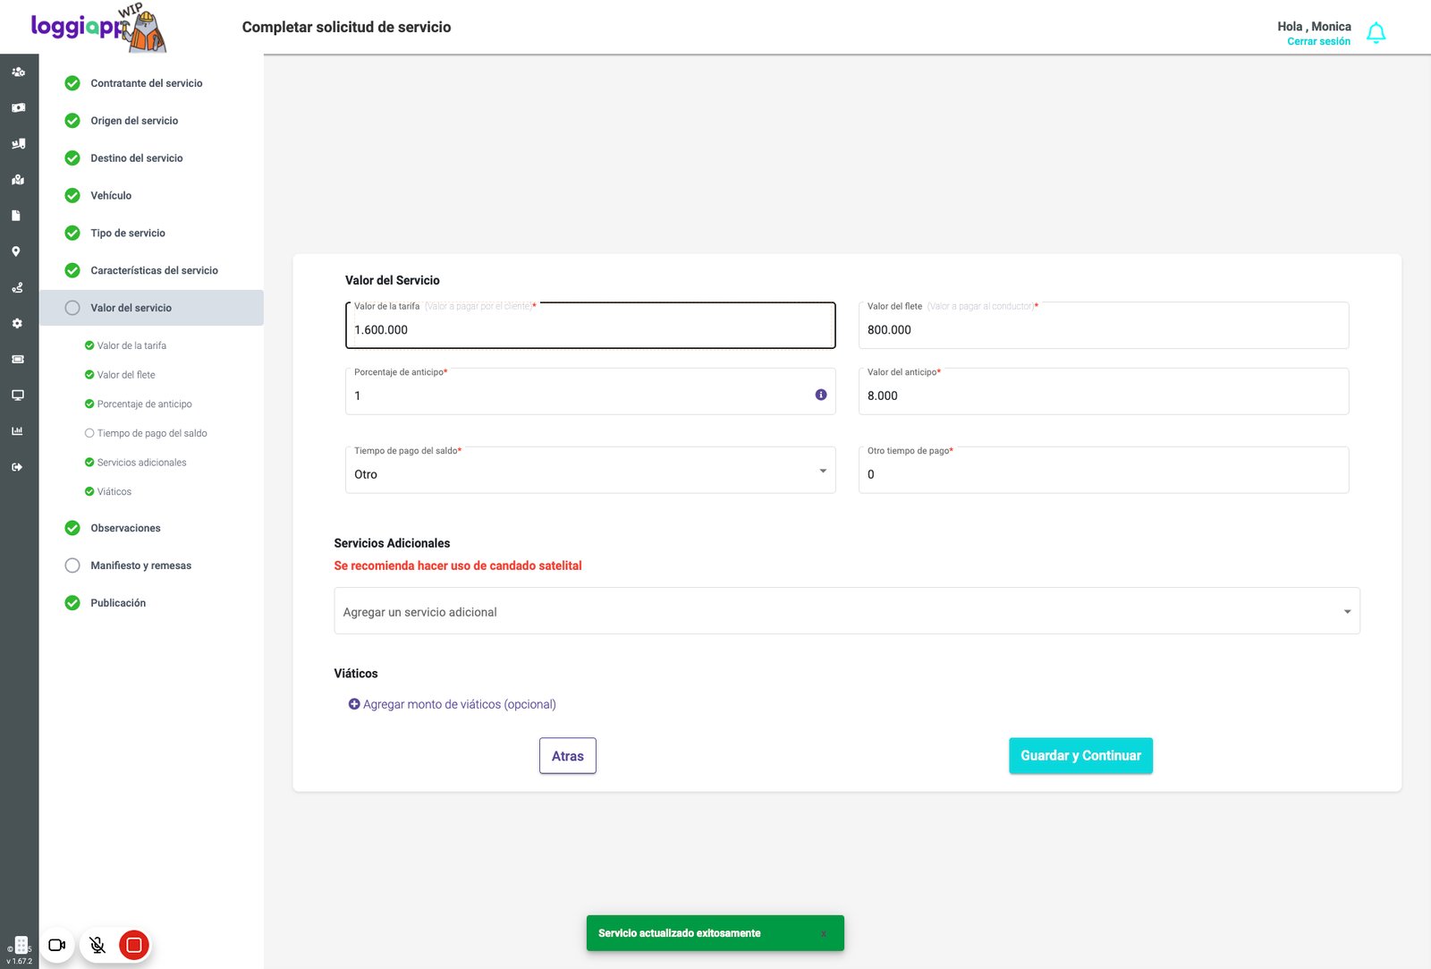The height and width of the screenshot is (969, 1431).
Task: Click Agregar monto de viáticos (opcional)
Action: coord(453,704)
